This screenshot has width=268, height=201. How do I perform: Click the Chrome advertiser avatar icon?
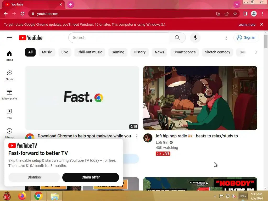(30, 136)
